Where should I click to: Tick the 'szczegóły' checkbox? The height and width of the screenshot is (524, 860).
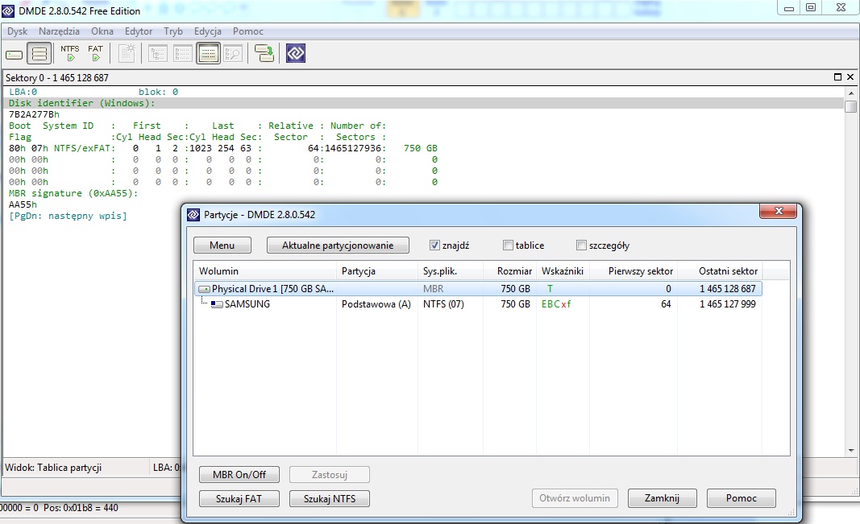581,245
